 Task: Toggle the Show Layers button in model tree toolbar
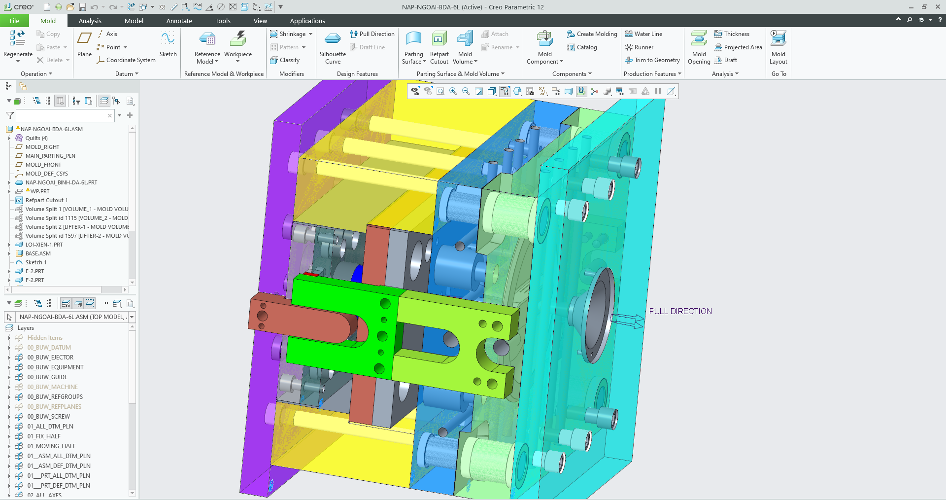tap(104, 101)
